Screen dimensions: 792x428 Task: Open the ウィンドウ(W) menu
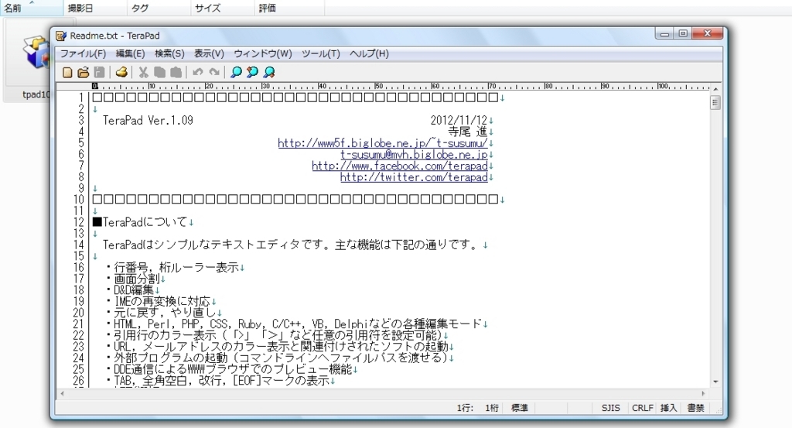[x=263, y=53]
